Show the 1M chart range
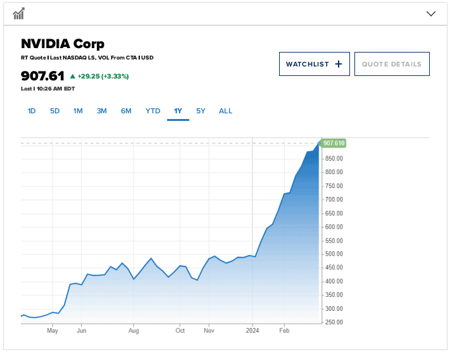 [78, 111]
